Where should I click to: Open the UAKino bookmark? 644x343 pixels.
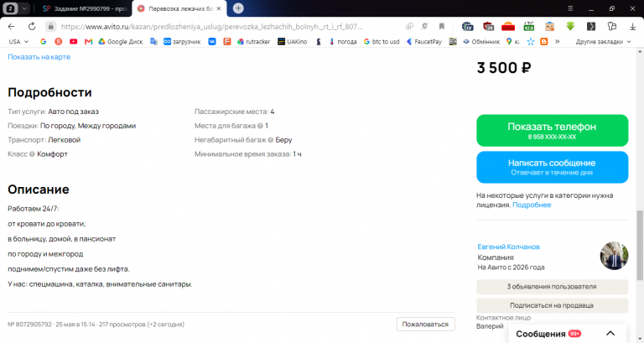[x=293, y=41]
